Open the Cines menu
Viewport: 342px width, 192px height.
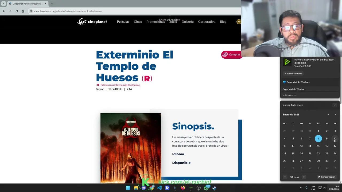click(x=138, y=22)
